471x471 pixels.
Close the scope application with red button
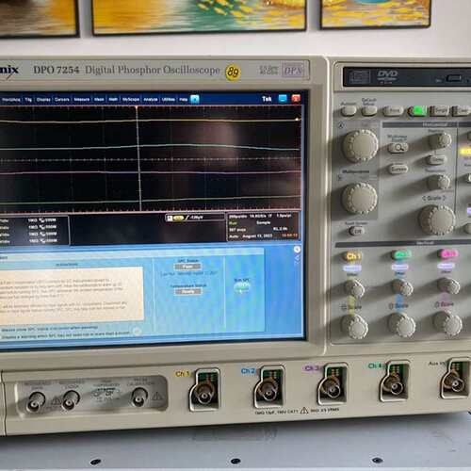[296, 99]
